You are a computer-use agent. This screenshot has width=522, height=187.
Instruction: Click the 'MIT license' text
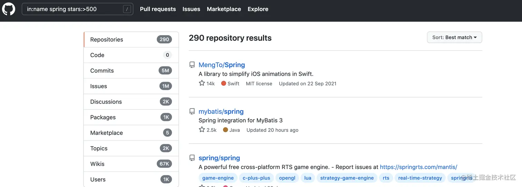point(259,83)
